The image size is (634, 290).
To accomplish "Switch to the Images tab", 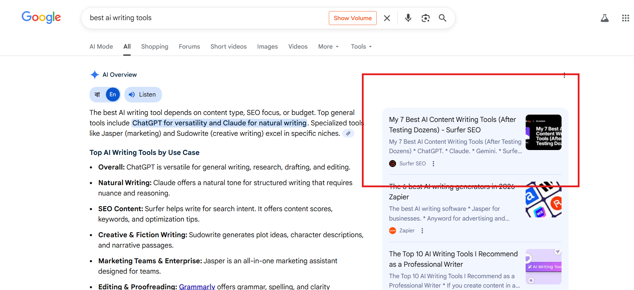I will [x=267, y=47].
